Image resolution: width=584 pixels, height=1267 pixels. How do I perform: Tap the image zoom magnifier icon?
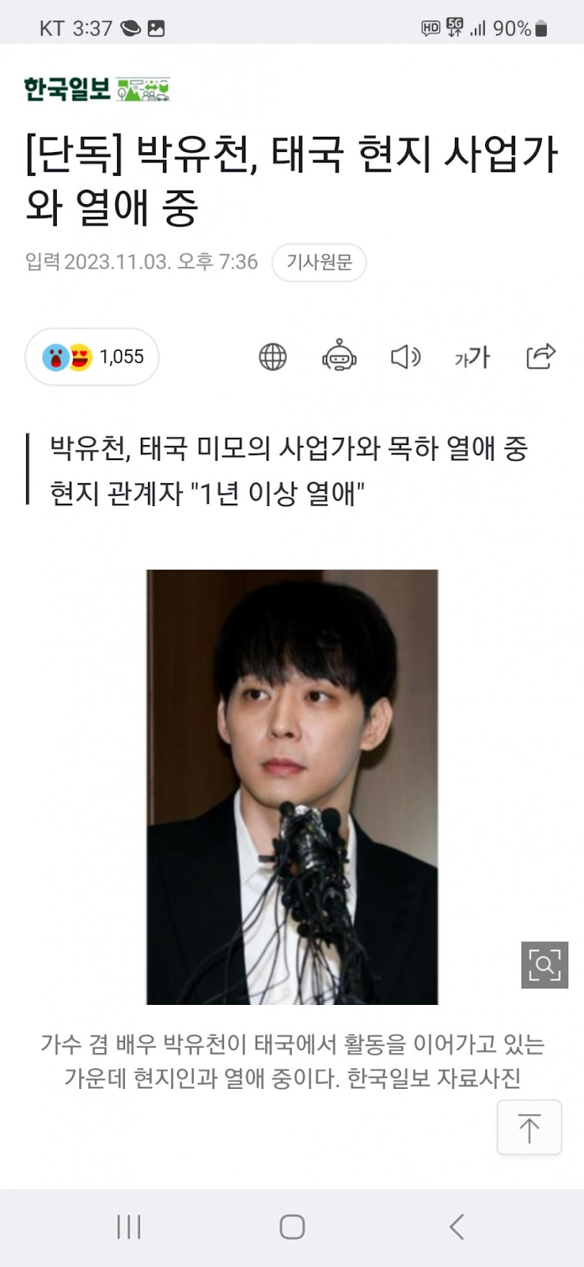tap(544, 965)
